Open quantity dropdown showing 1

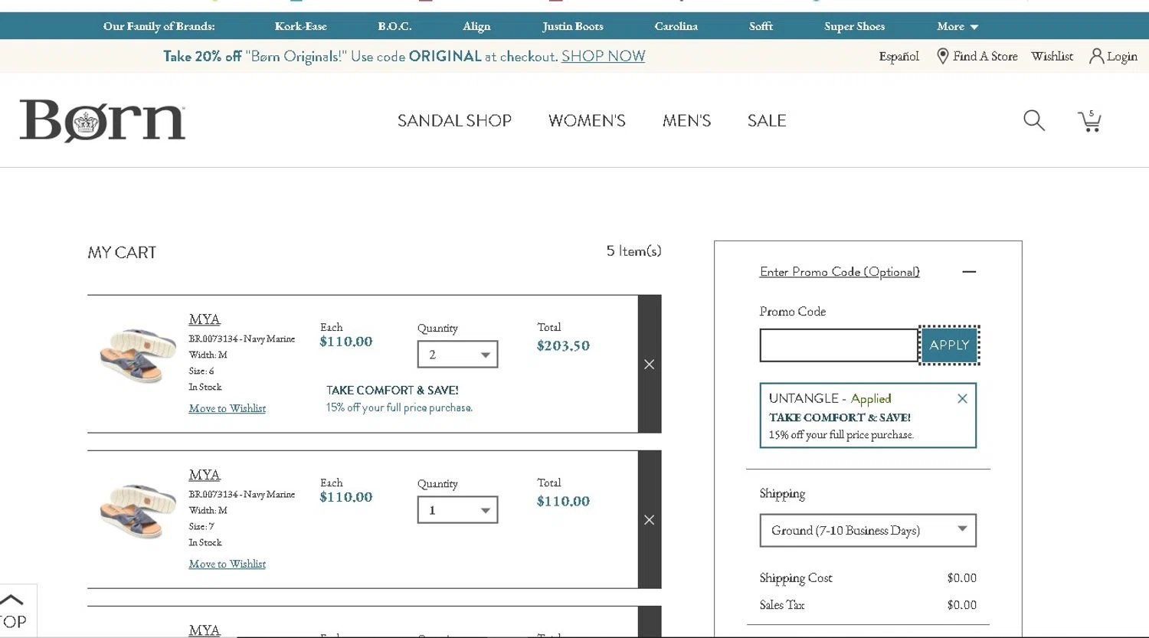(457, 510)
